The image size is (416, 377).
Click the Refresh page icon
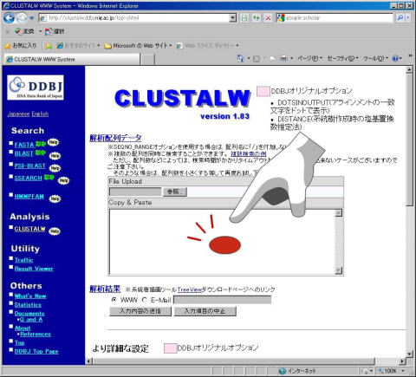pos(256,18)
